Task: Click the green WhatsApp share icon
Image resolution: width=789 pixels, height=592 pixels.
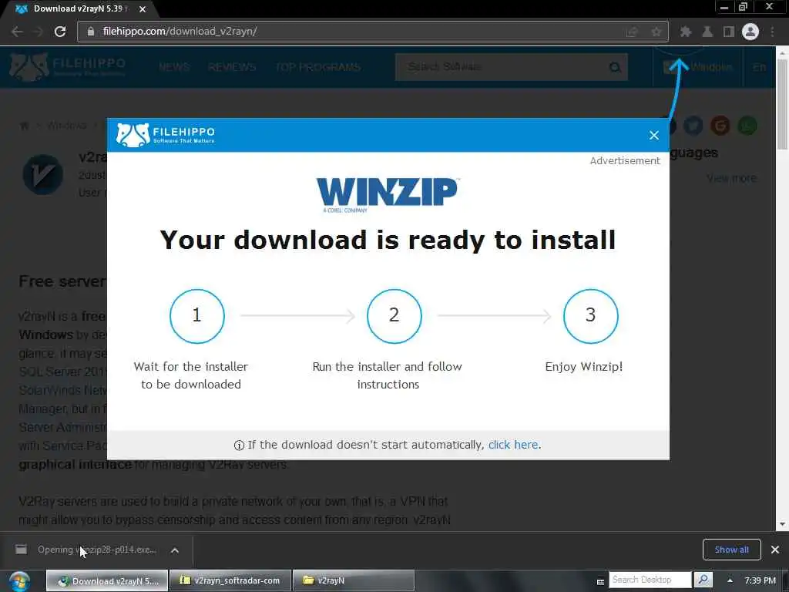Action: (x=747, y=126)
